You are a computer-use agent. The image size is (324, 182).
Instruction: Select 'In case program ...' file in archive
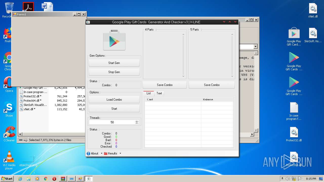(33, 92)
